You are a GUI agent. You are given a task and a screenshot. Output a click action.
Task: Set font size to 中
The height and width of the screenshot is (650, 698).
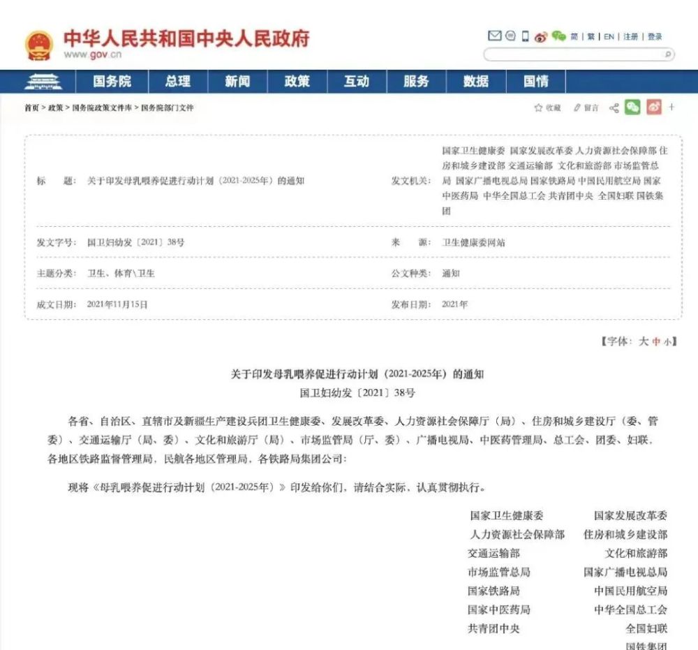coord(656,342)
